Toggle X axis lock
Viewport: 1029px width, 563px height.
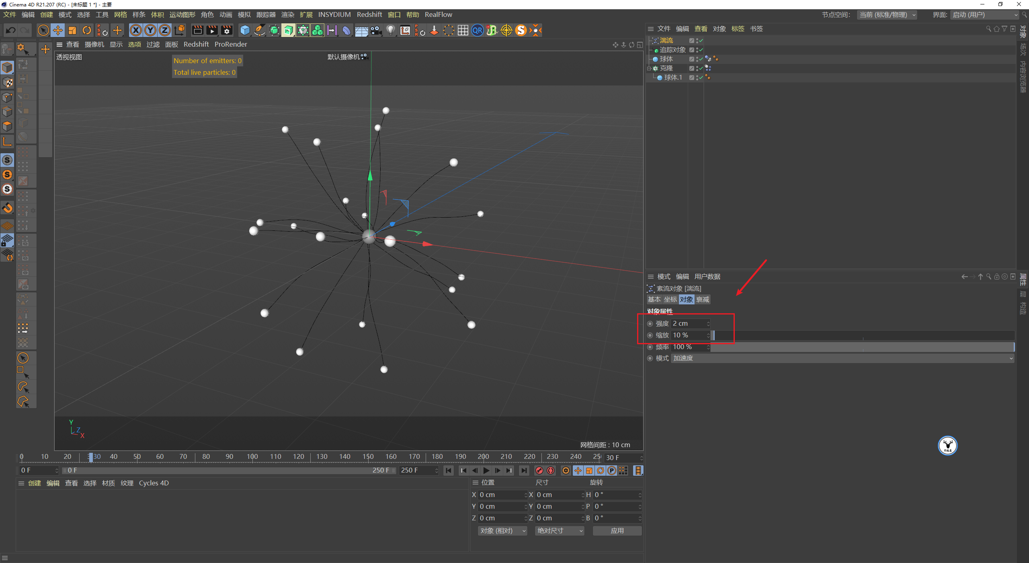pos(136,30)
